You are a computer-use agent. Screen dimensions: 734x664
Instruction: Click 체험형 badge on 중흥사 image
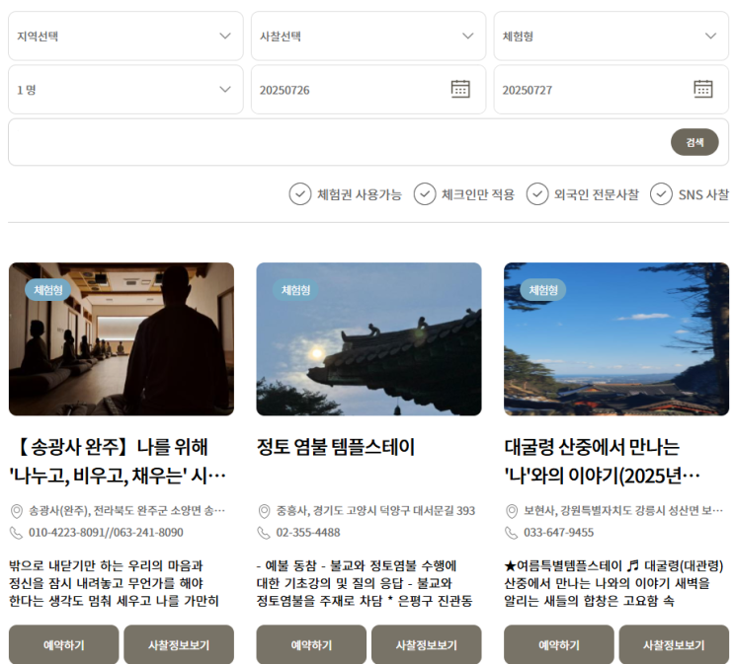295,290
